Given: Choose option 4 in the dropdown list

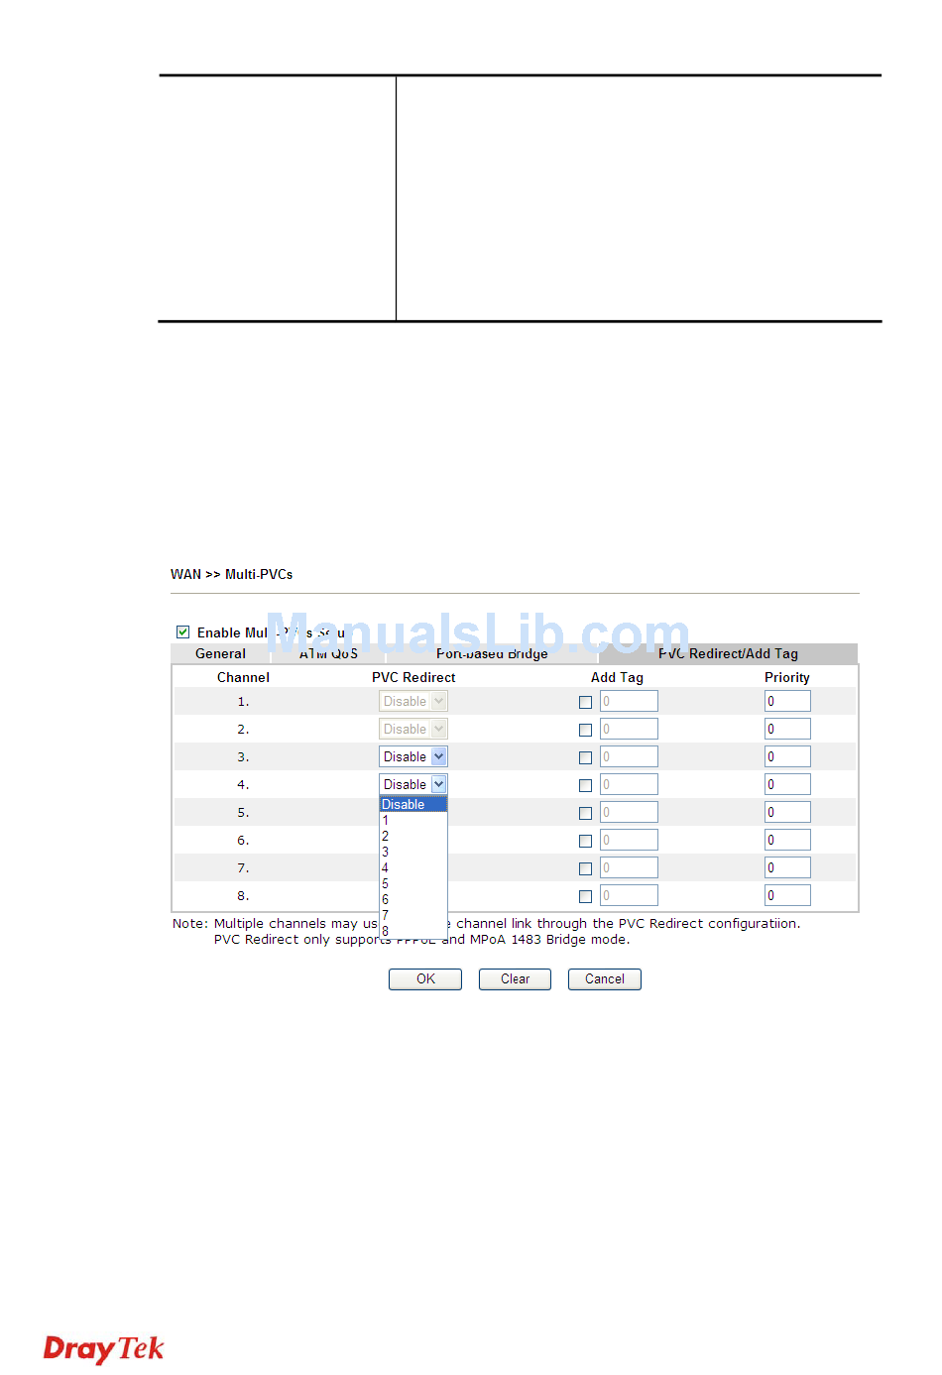Looking at the screenshot, I should [413, 867].
